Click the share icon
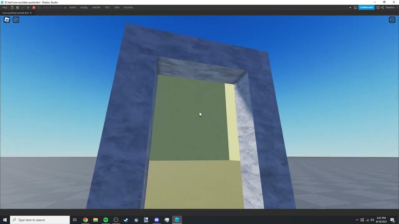Viewport: 399px width, 224px height. [382, 7]
